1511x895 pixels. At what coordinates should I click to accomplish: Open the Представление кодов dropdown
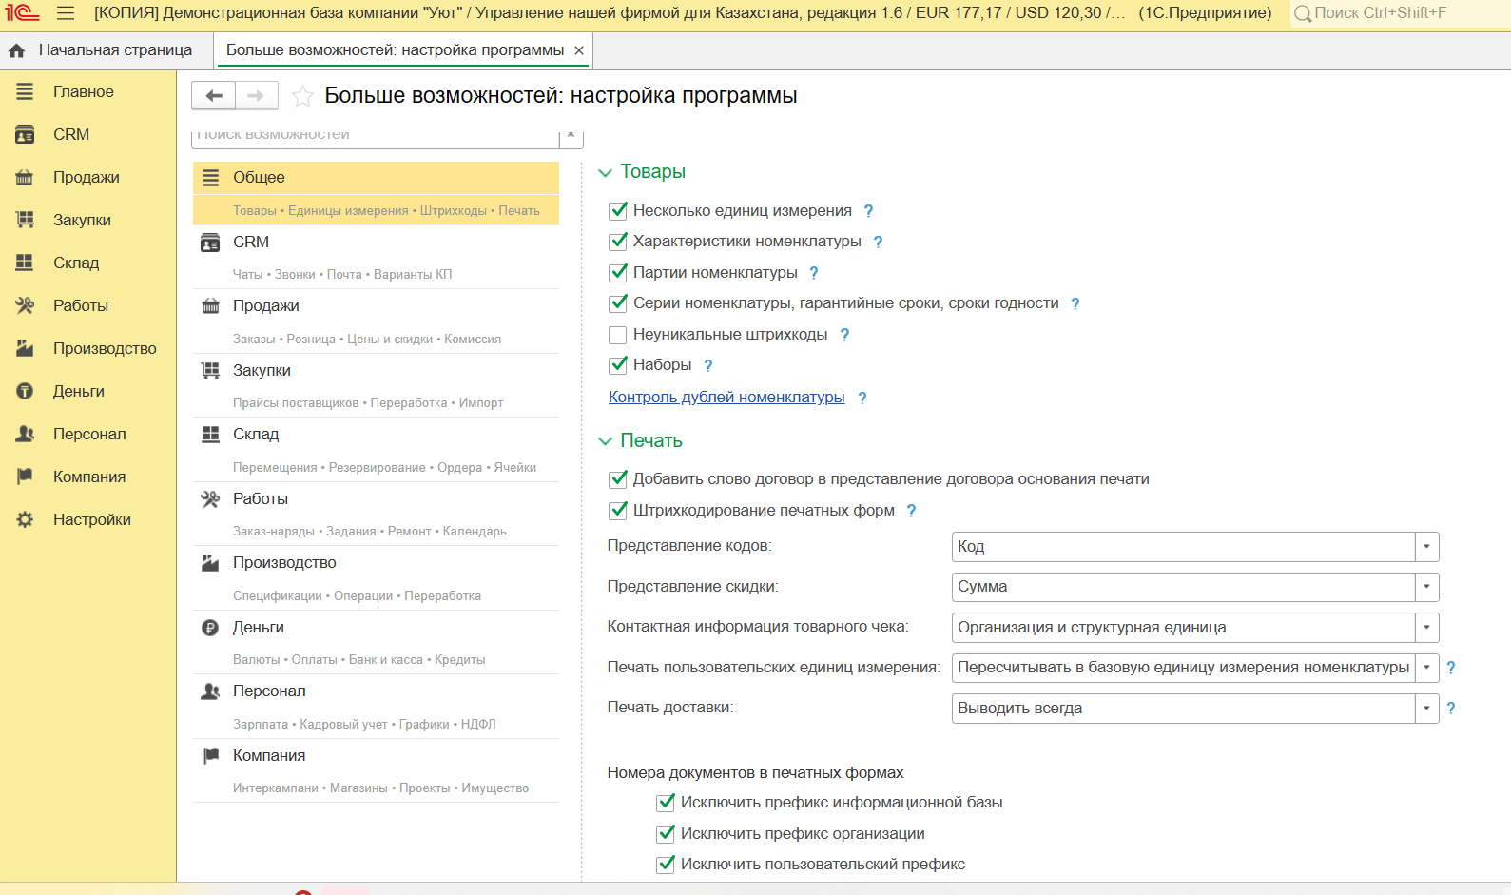click(1426, 547)
